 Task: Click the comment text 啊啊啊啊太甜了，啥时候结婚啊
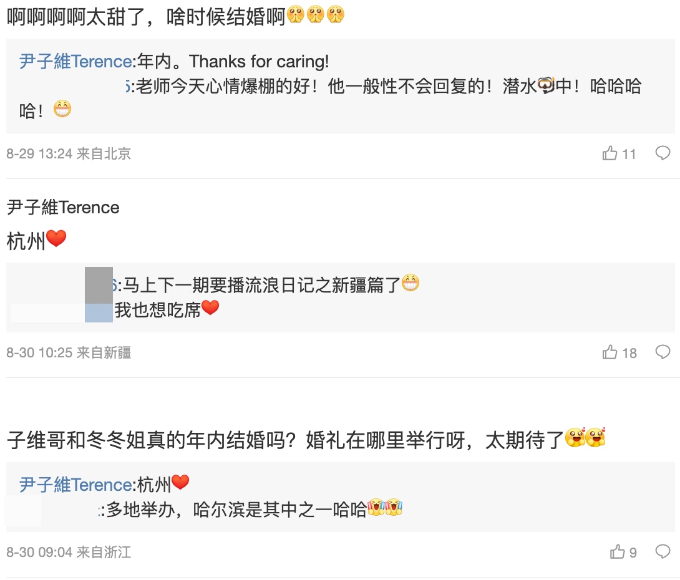(x=146, y=16)
